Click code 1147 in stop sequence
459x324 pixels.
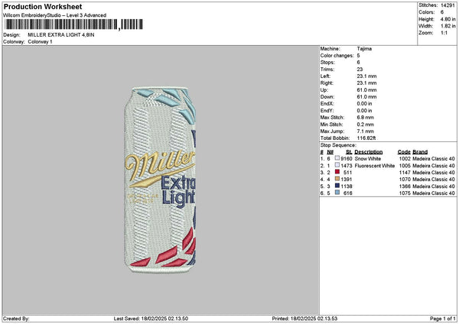tap(405, 173)
